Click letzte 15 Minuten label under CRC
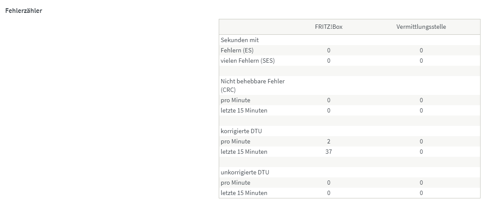Image resolution: width=487 pixels, height=201 pixels. click(244, 110)
